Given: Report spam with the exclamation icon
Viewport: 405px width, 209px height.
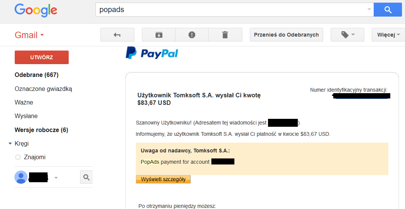Looking at the screenshot, I should click(x=192, y=35).
